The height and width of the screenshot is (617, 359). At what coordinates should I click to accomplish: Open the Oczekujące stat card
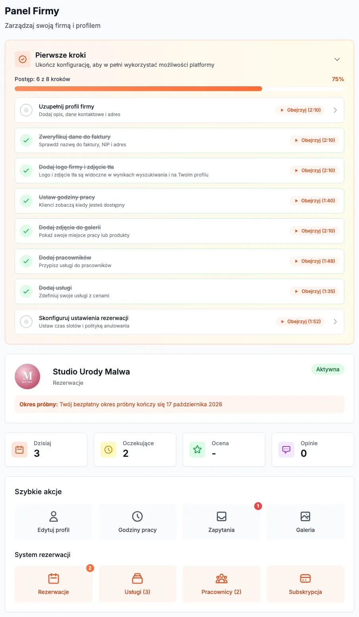tap(135, 450)
